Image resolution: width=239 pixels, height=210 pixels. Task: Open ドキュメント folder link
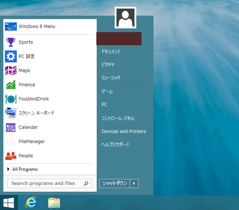click(x=111, y=52)
